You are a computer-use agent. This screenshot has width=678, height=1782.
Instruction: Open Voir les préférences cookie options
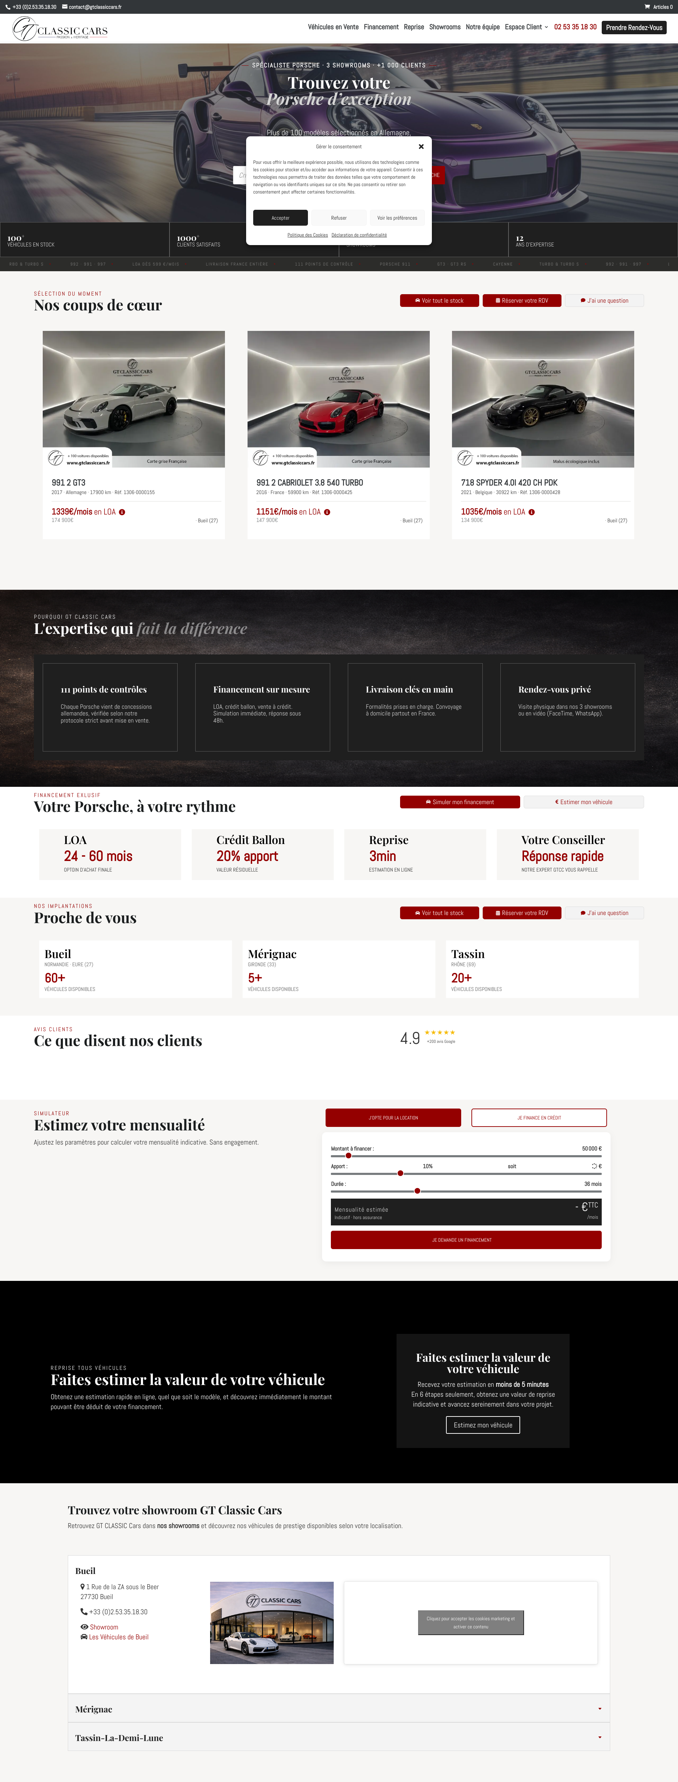pyautogui.click(x=397, y=218)
